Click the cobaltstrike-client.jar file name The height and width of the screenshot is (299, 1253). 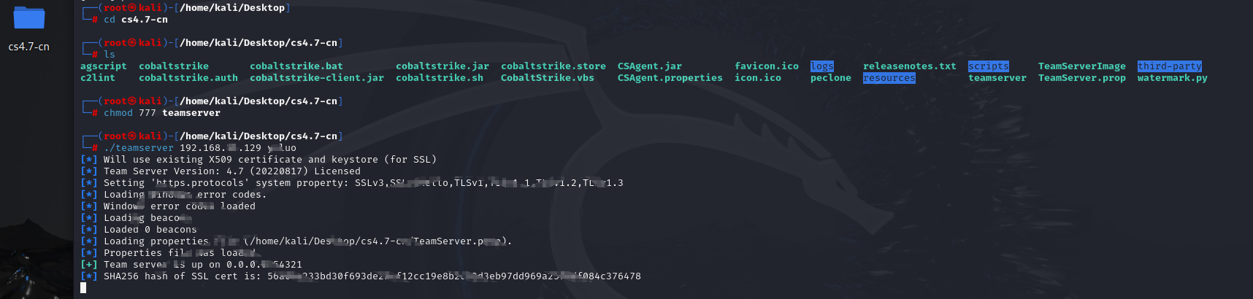click(317, 78)
